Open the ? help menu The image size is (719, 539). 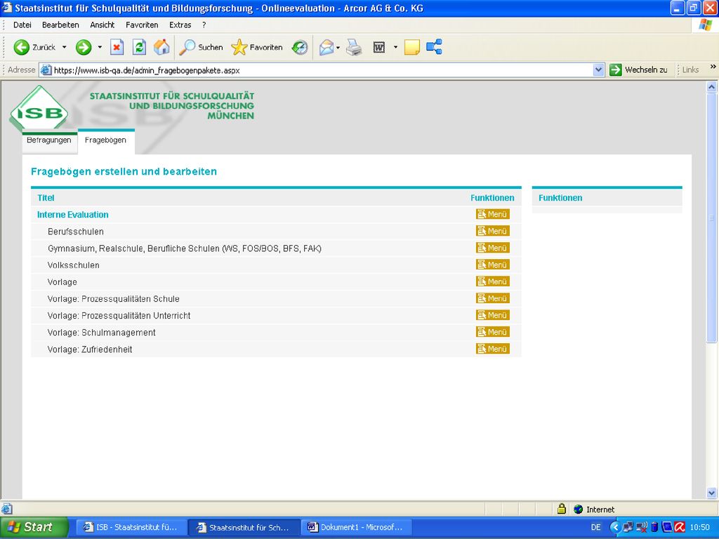coord(204,25)
